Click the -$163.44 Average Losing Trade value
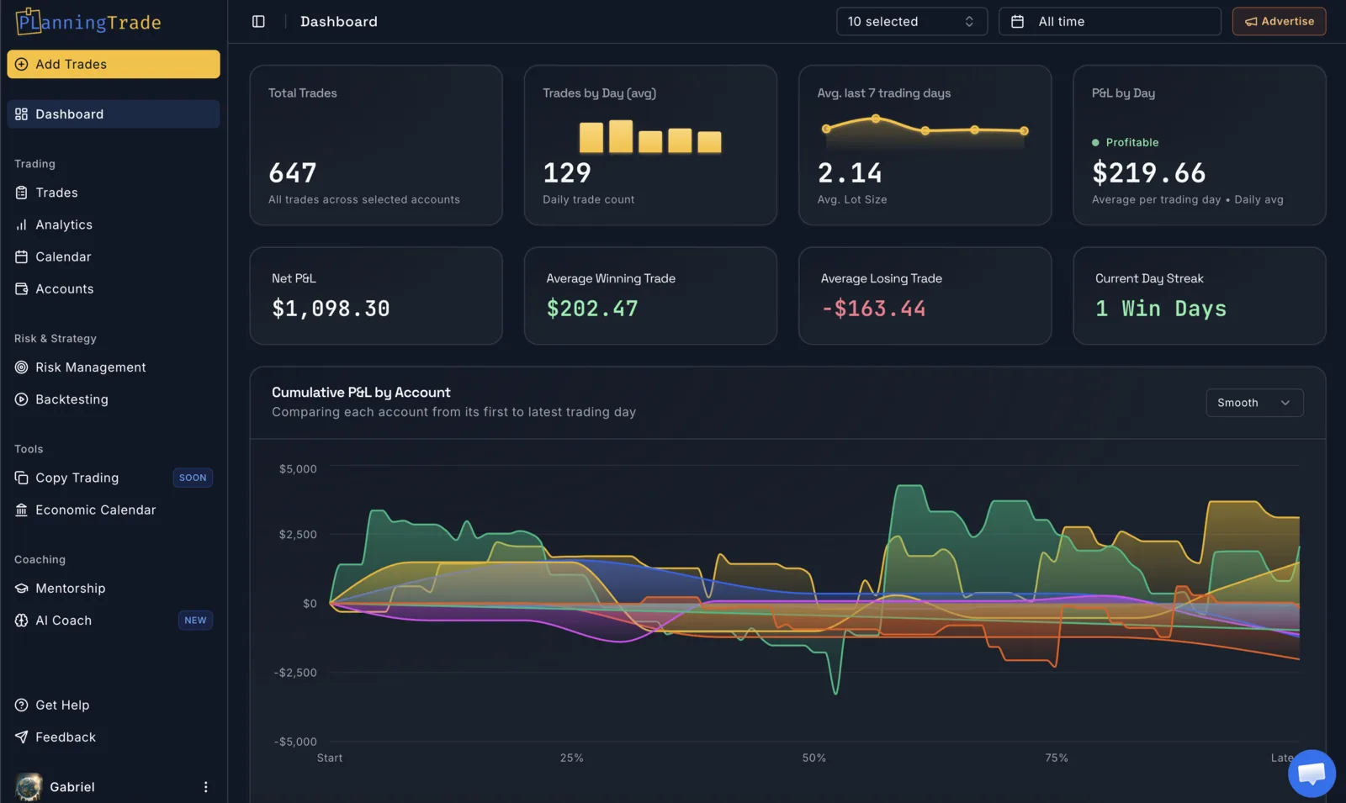 click(x=873, y=309)
